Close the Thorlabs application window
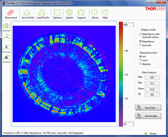The image size is (168, 137). [161, 2]
